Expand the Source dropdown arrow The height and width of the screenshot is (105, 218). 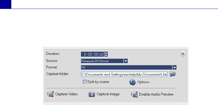pyautogui.click(x=126, y=61)
